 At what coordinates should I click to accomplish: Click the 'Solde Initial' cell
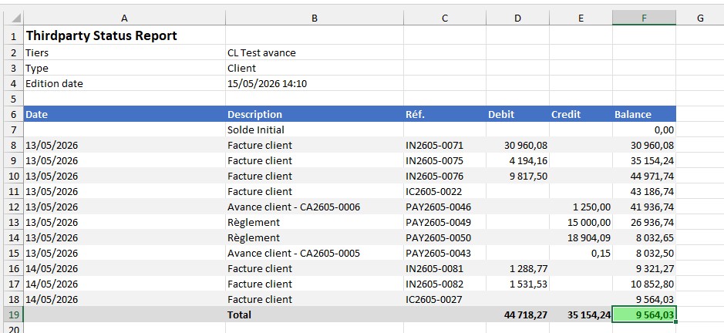click(x=315, y=129)
